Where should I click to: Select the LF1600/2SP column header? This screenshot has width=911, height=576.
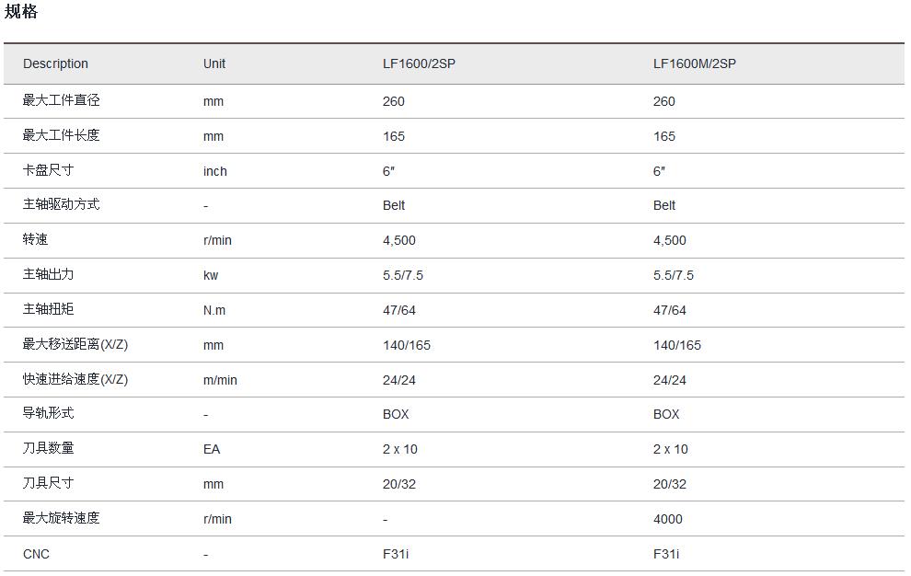click(x=419, y=63)
